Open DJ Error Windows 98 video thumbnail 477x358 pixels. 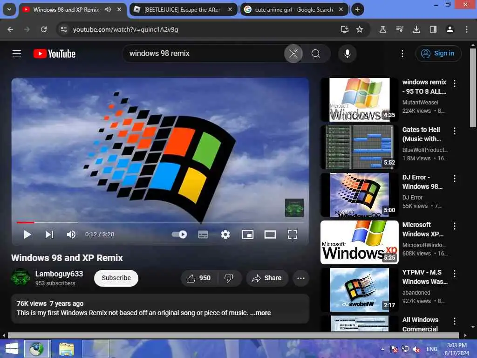(360, 195)
